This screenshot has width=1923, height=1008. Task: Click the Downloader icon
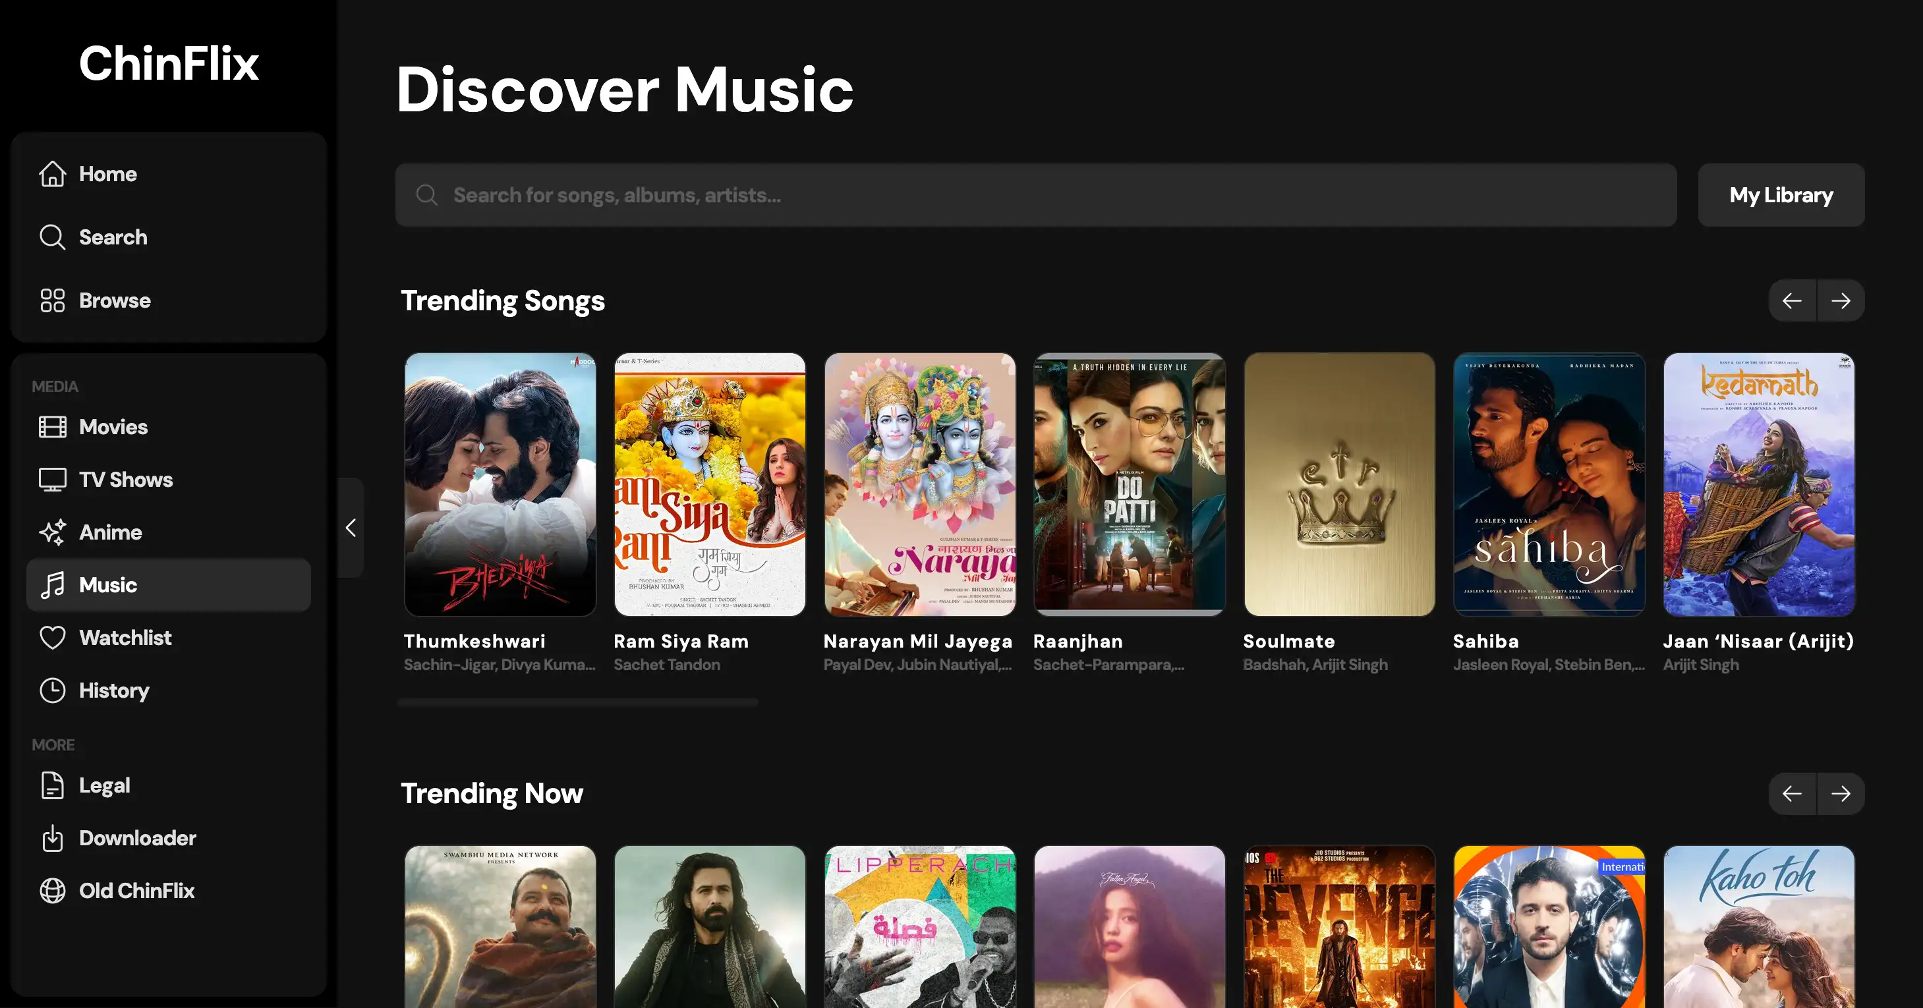(x=52, y=838)
